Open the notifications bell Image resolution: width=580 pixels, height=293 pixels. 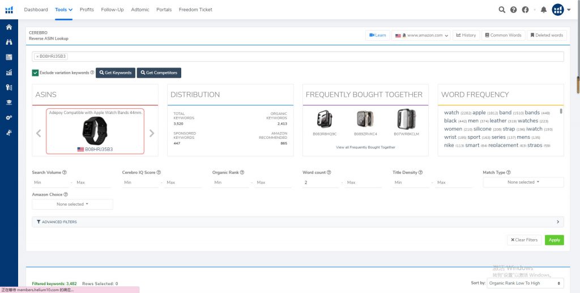pos(544,10)
